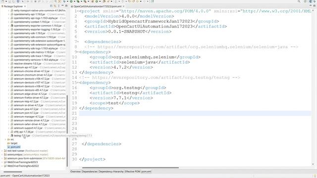Select the OpenCartUiAutomationJan172023/pom.xml editor tab

coord(98,6)
